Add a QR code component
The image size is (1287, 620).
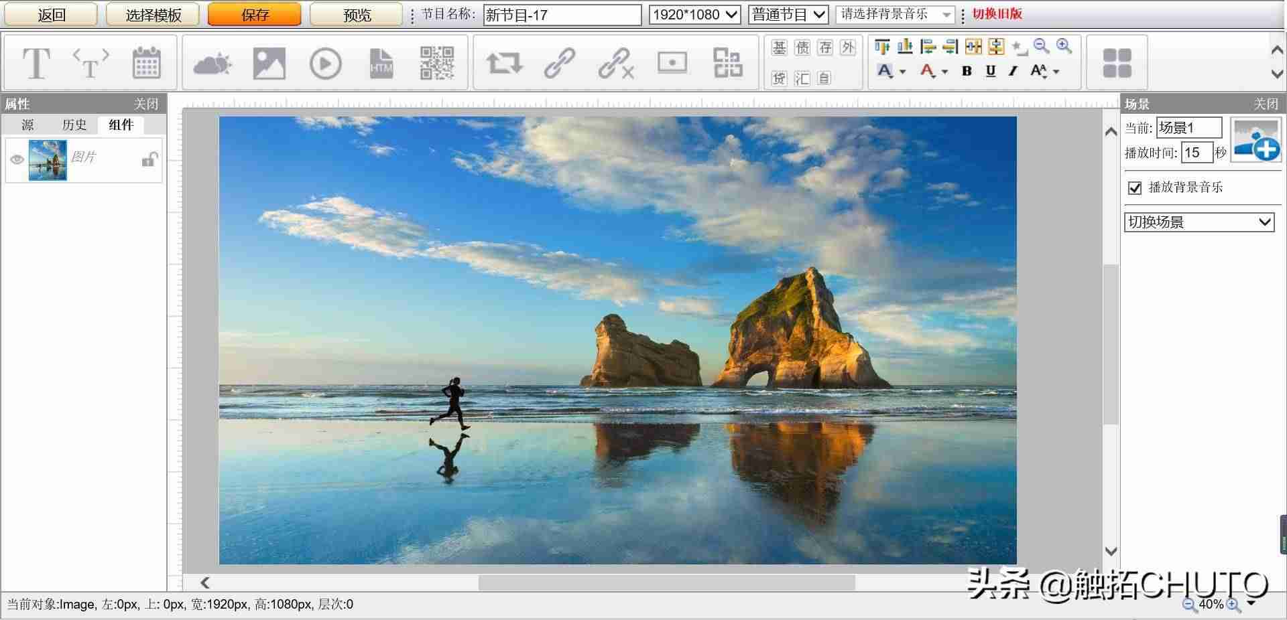point(437,63)
